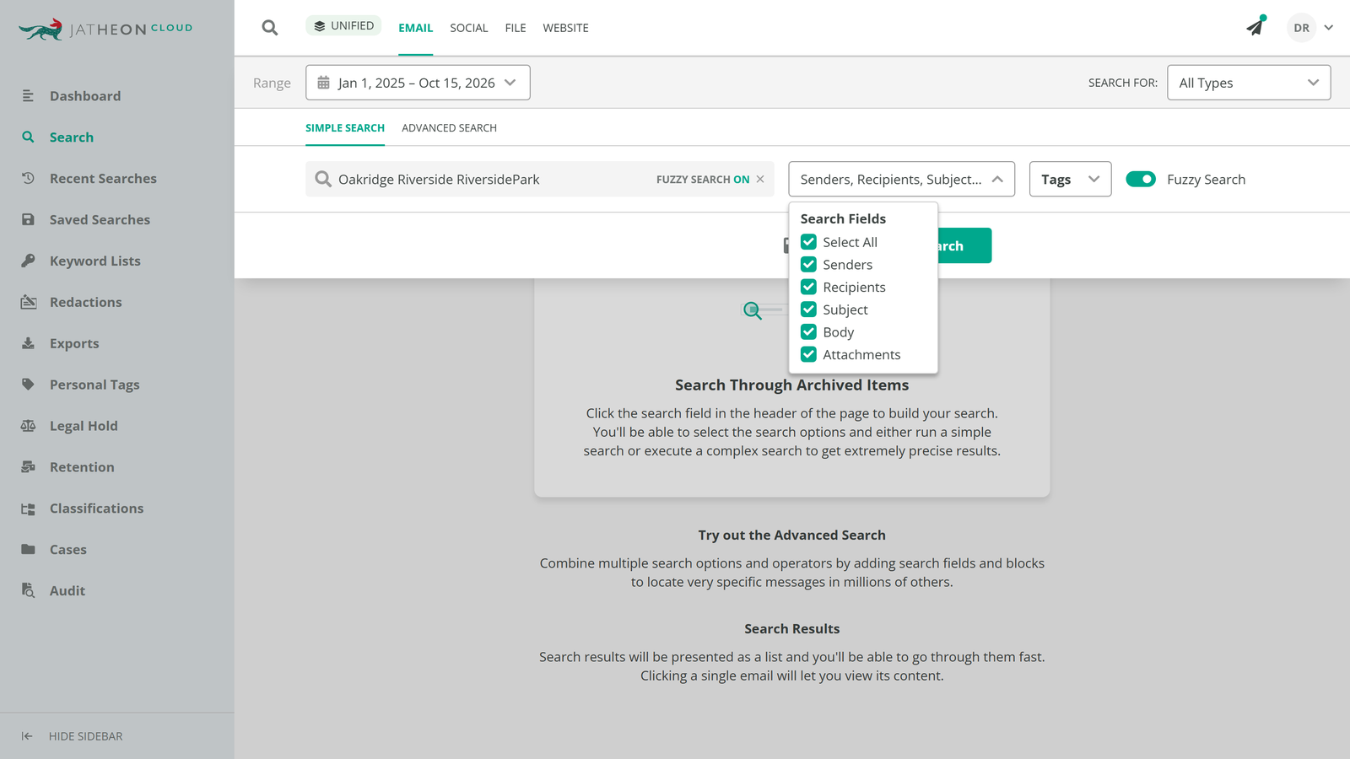Click the Keyword Lists key icon
1350x759 pixels.
28,261
